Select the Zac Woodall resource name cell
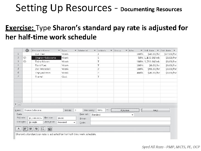 coord(46,69)
